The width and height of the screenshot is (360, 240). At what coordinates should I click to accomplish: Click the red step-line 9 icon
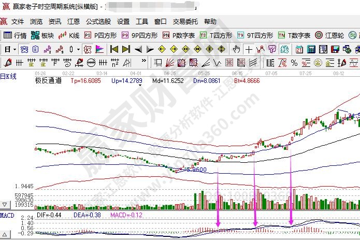[x=59, y=49]
